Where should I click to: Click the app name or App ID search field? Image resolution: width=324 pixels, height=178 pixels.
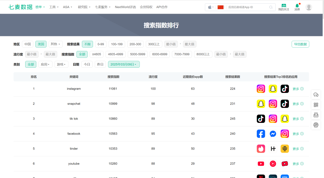[x=248, y=7]
